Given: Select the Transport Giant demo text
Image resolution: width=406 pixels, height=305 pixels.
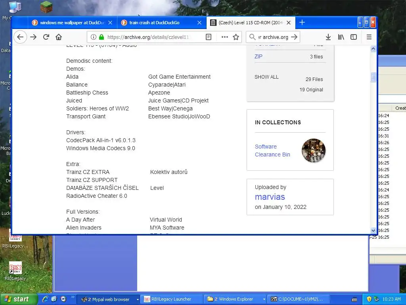Looking at the screenshot, I should click(86, 116).
